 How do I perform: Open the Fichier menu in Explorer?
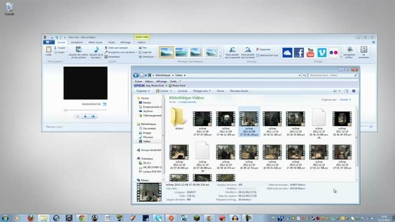point(138,81)
